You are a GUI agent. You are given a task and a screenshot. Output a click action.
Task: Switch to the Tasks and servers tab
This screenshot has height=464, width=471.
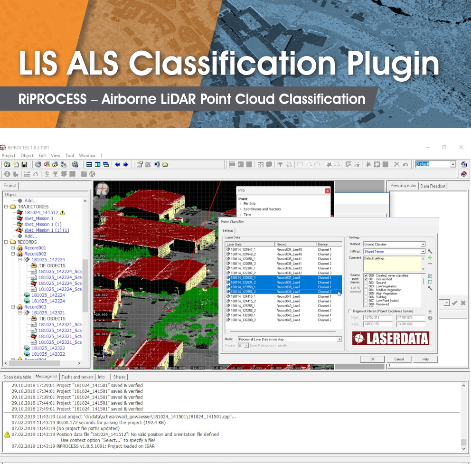77,377
